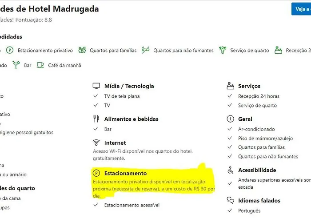The image size is (311, 222).
Task: Click the Idiomas falados speech bubbles icon
Action: coord(231,200)
